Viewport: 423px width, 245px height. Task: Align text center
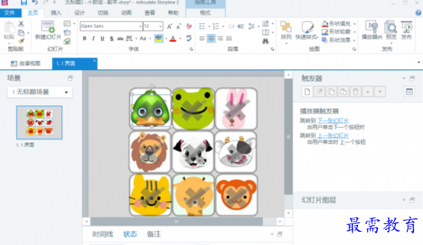(x=211, y=39)
